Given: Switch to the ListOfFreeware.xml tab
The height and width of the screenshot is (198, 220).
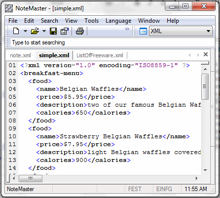Looking at the screenshot, I should coord(100,55).
